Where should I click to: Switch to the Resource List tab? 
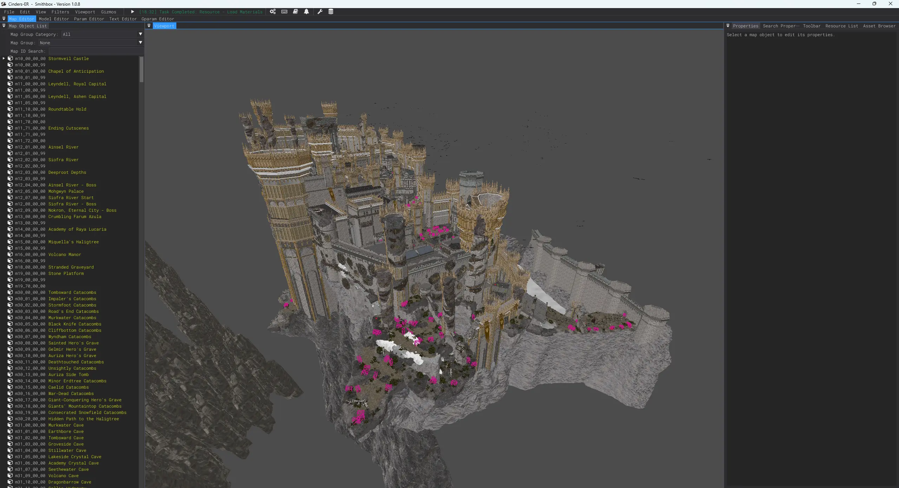842,26
